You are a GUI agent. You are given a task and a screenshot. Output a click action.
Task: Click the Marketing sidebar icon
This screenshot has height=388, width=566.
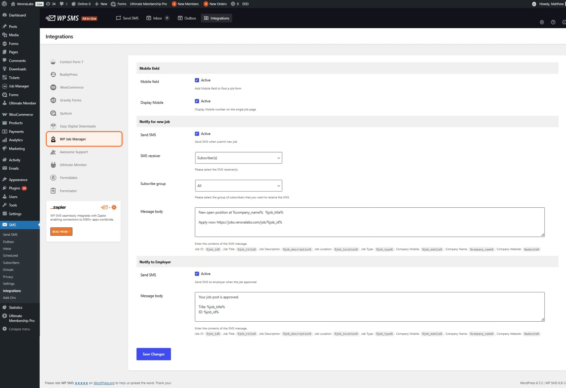(5, 149)
